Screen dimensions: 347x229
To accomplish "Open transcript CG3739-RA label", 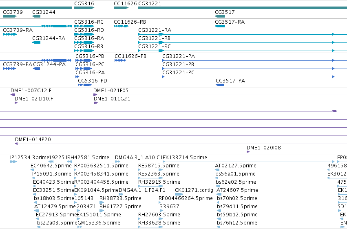I will click(x=18, y=30).
